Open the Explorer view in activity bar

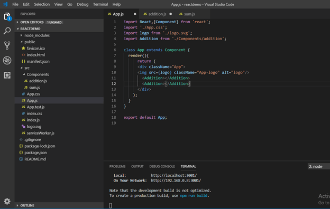[x=7, y=16]
